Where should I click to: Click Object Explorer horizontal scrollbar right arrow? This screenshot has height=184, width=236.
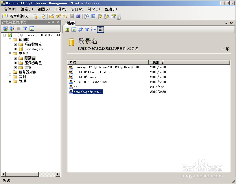click(58, 174)
